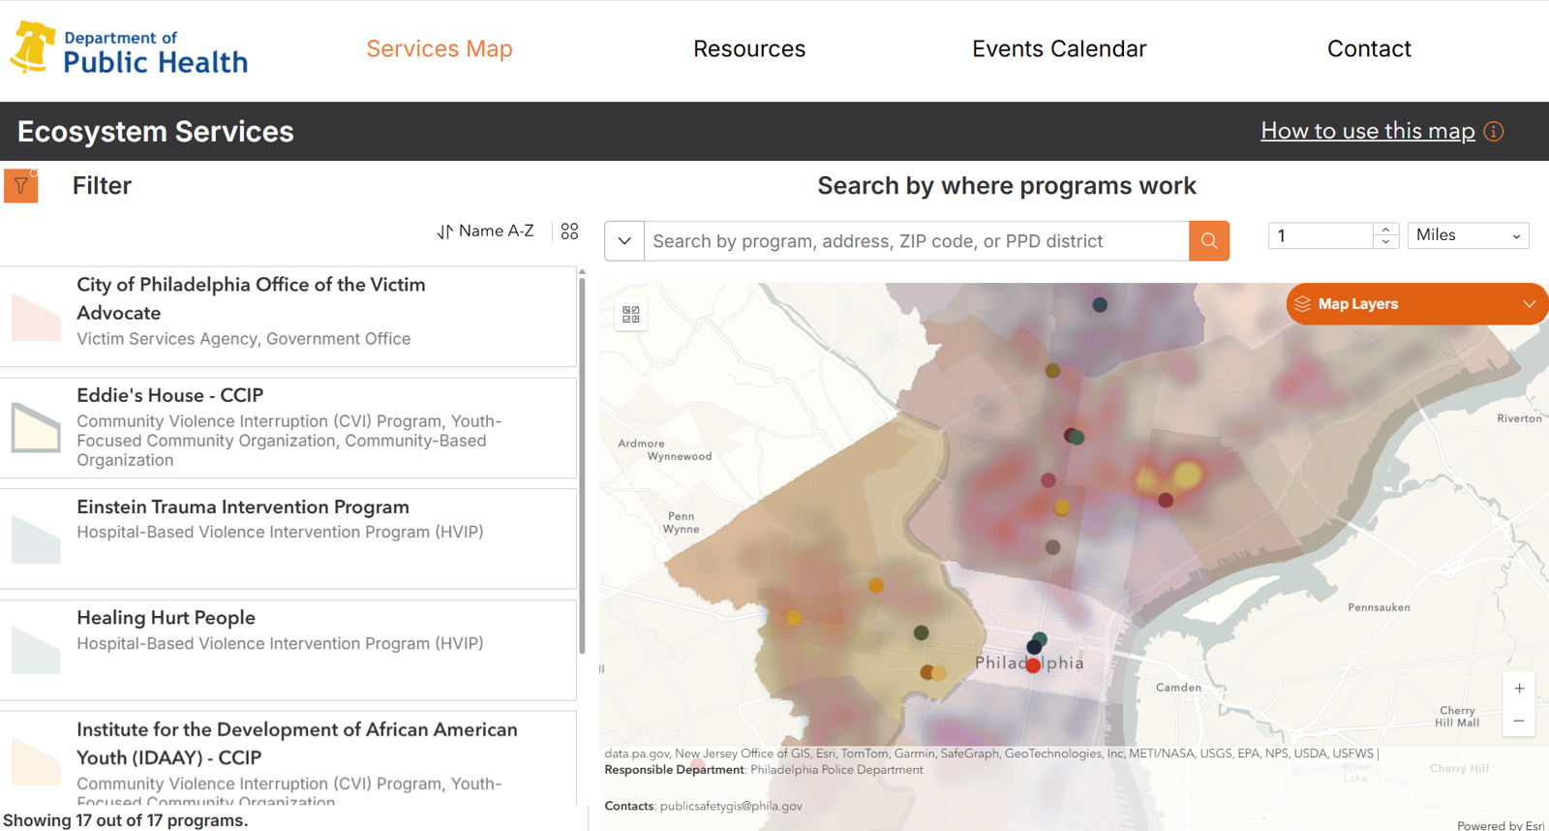
Task: Open the Miles unit dropdown
Action: point(1468,235)
